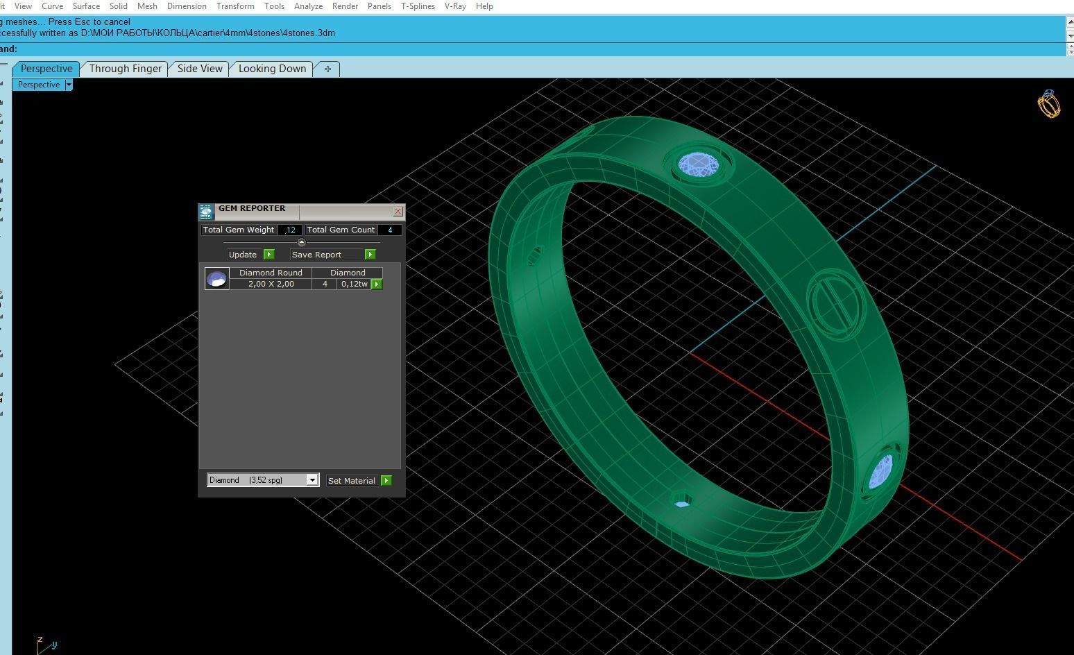
Task: Open the V-Ray menu
Action: coord(455,6)
